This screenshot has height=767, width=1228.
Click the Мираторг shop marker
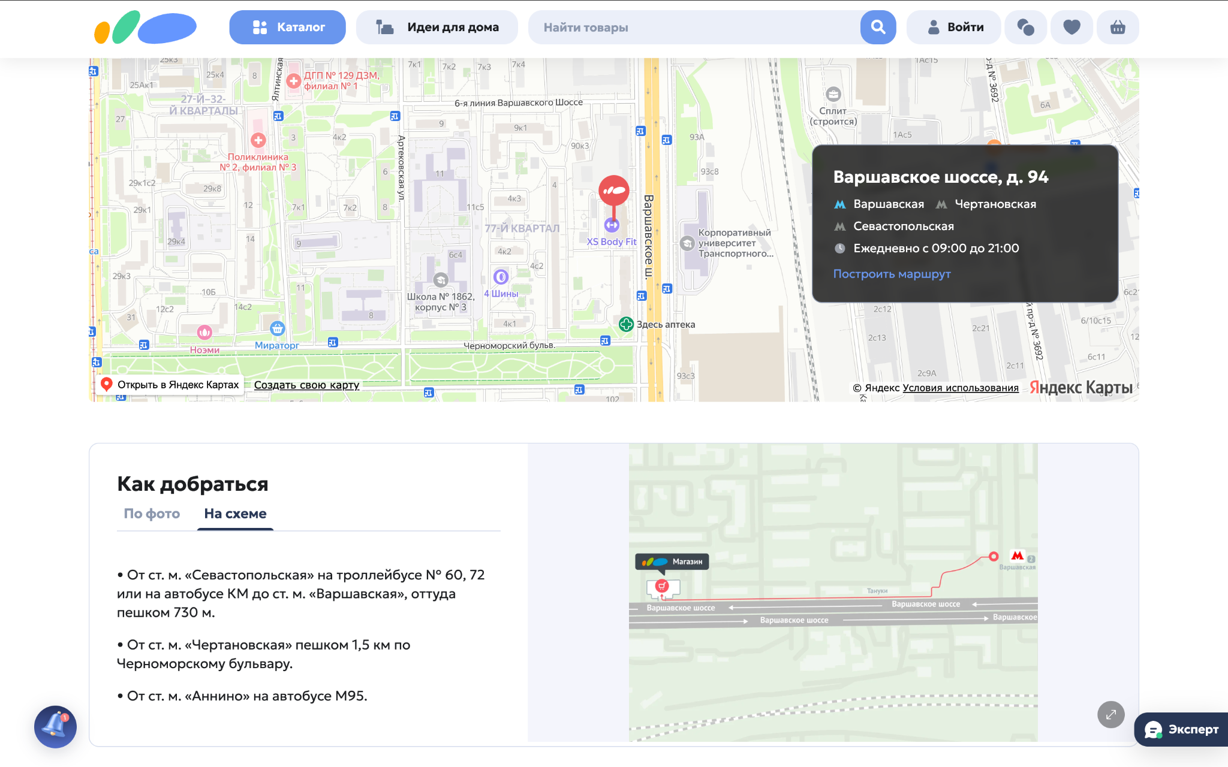[277, 328]
